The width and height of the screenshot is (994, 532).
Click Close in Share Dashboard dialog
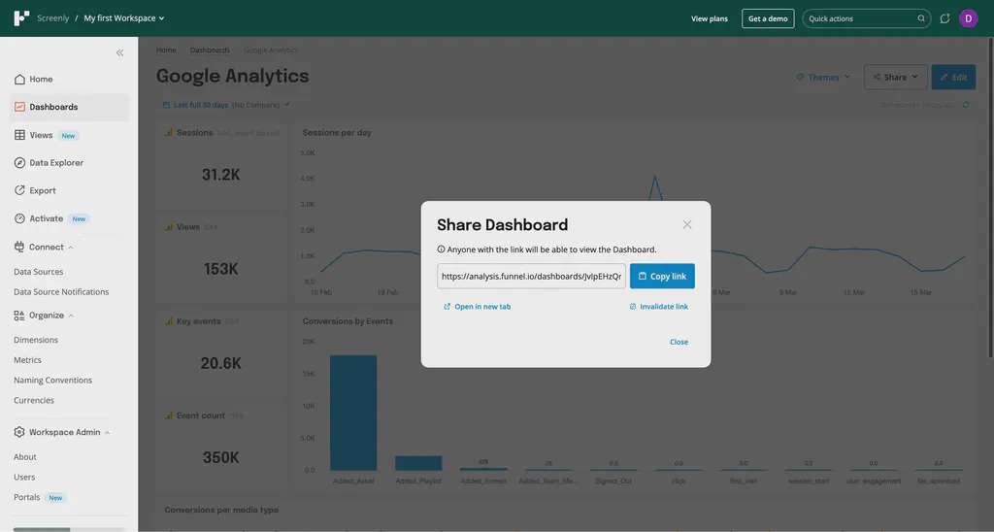[679, 342]
